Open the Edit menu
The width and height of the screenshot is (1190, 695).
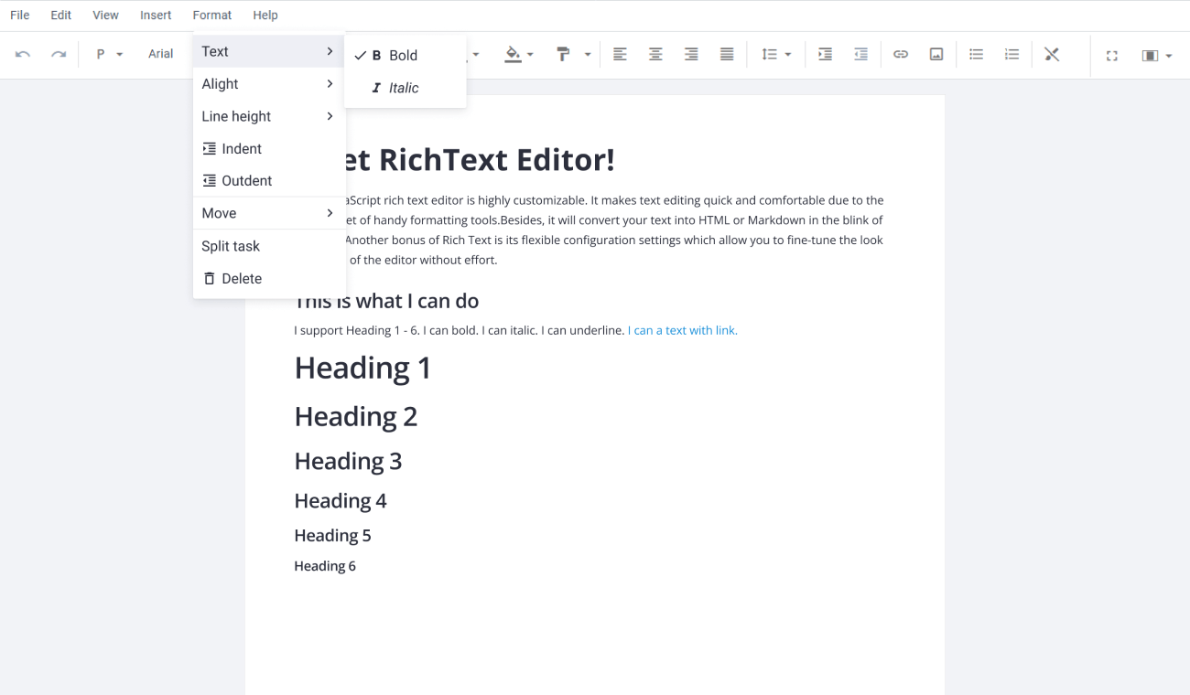61,15
